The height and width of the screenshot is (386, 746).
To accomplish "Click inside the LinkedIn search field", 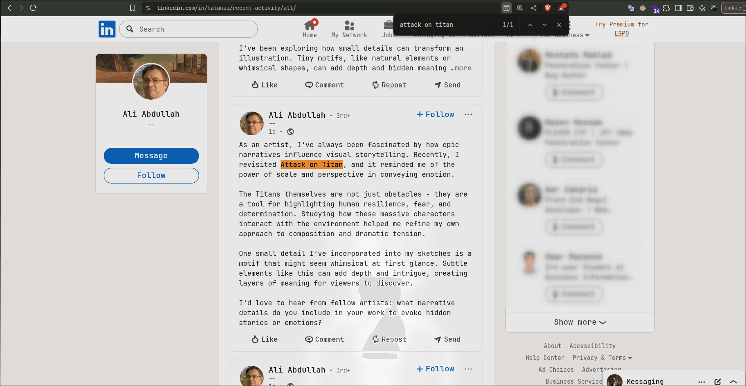I will pyautogui.click(x=188, y=29).
